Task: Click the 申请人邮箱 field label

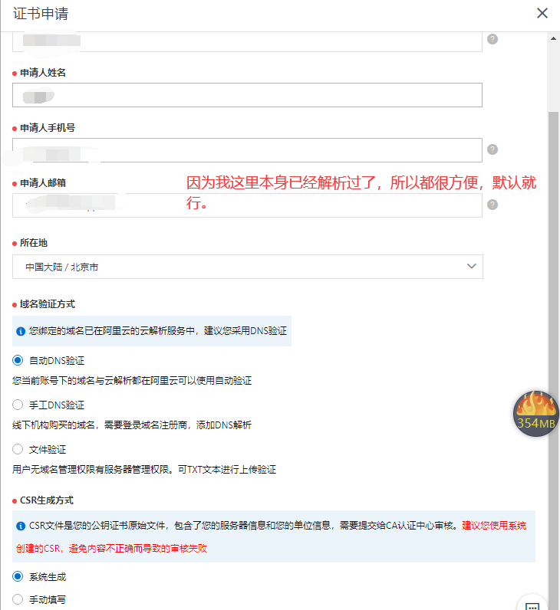Action: pyautogui.click(x=43, y=183)
